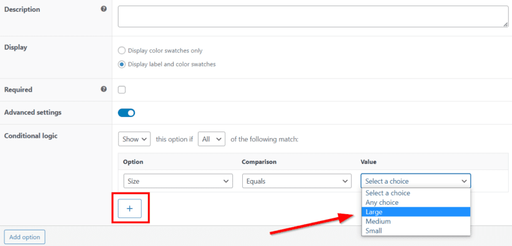The image size is (512, 246).
Task: Choose Small from the value list
Action: tap(416, 230)
